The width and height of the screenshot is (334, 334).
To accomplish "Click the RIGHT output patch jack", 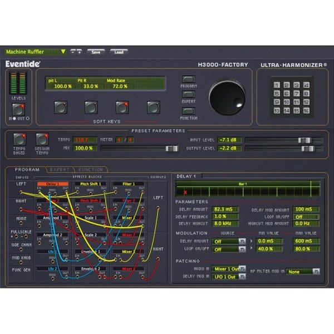I will [x=158, y=259].
